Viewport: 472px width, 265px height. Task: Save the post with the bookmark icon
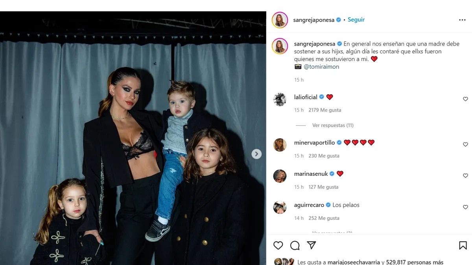point(463,245)
